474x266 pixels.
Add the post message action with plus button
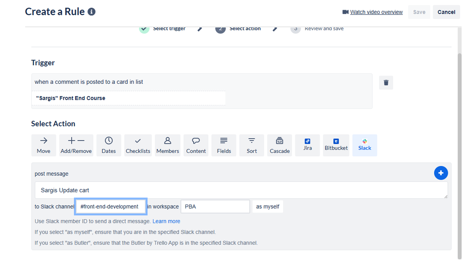pyautogui.click(x=441, y=173)
